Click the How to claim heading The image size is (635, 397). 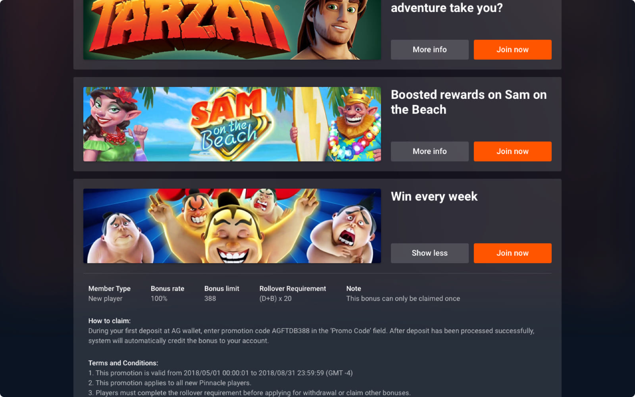click(x=110, y=321)
